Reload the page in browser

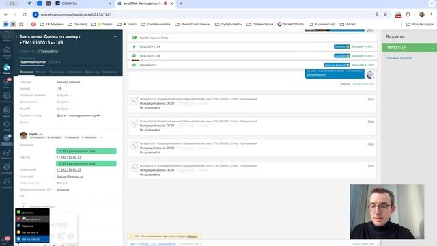(x=25, y=14)
